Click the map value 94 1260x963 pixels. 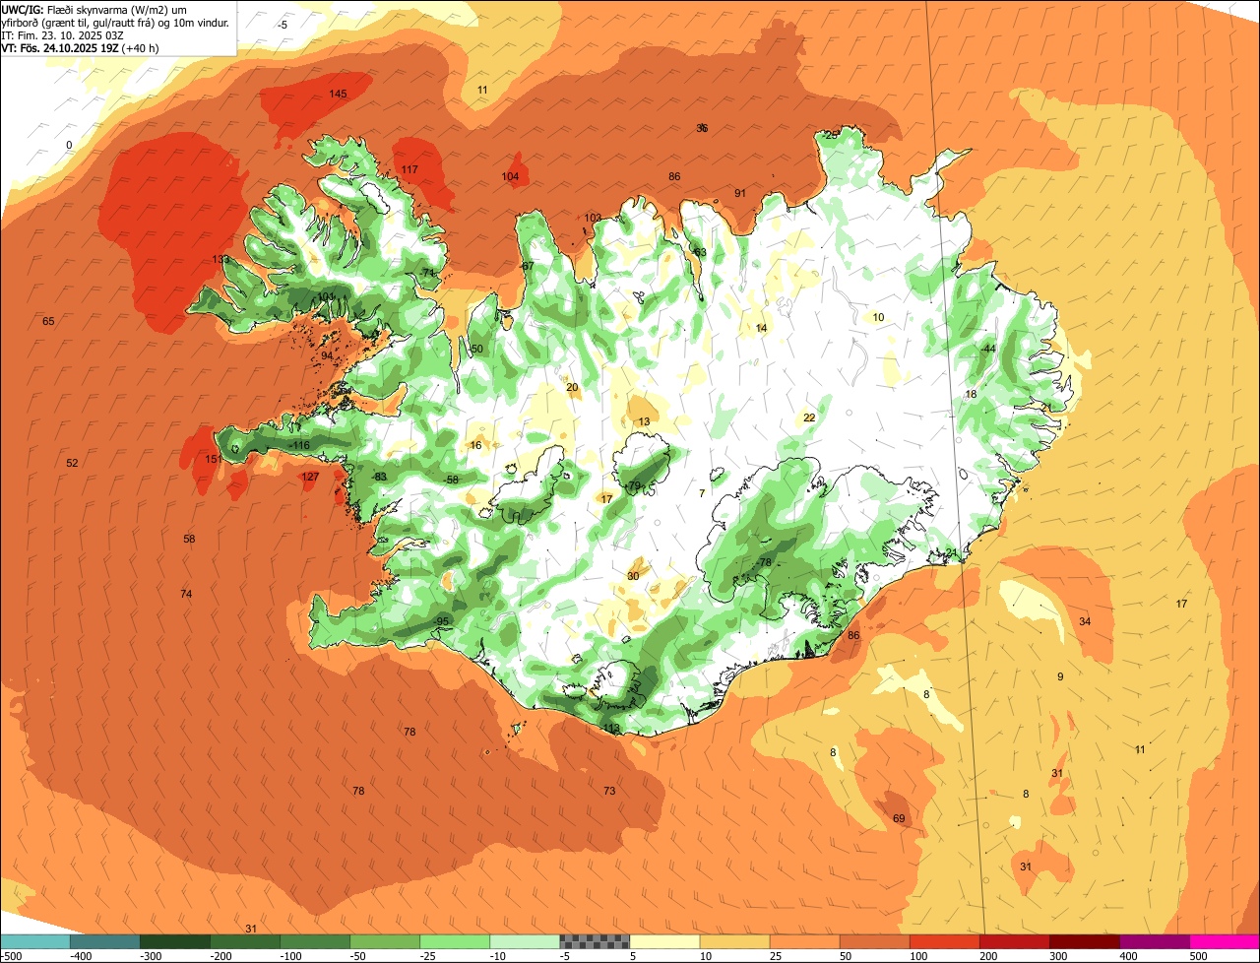(327, 356)
